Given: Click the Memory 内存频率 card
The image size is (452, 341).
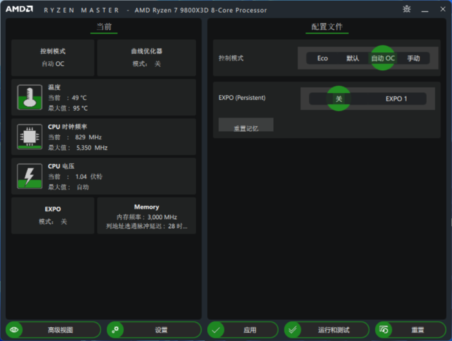Looking at the screenshot, I should point(147,215).
